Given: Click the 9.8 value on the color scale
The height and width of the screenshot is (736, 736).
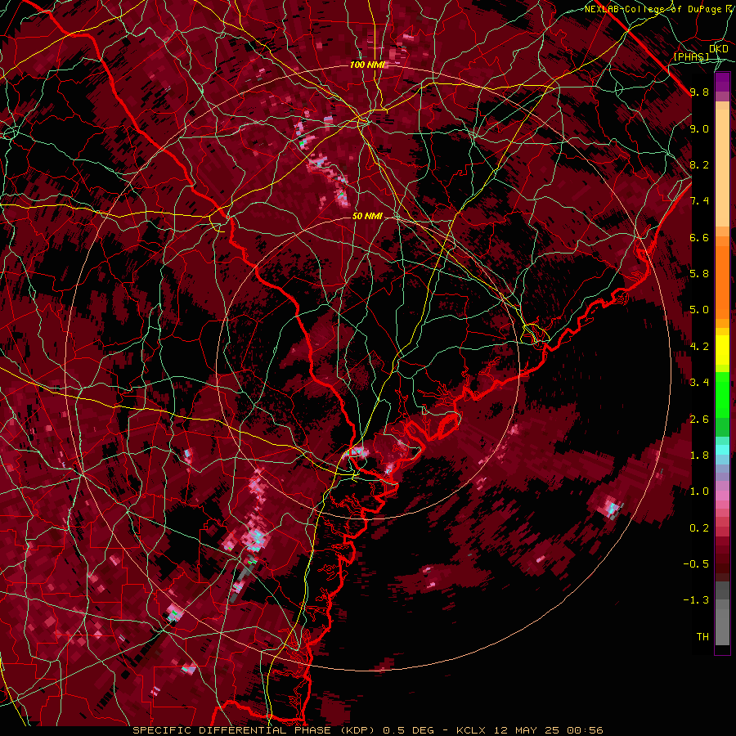Looking at the screenshot, I should pos(699,92).
